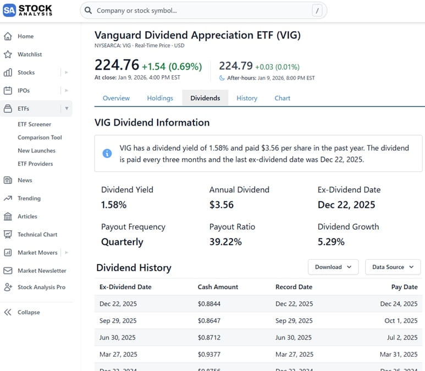Click the News newspaper icon
The width and height of the screenshot is (425, 371).
point(8,180)
